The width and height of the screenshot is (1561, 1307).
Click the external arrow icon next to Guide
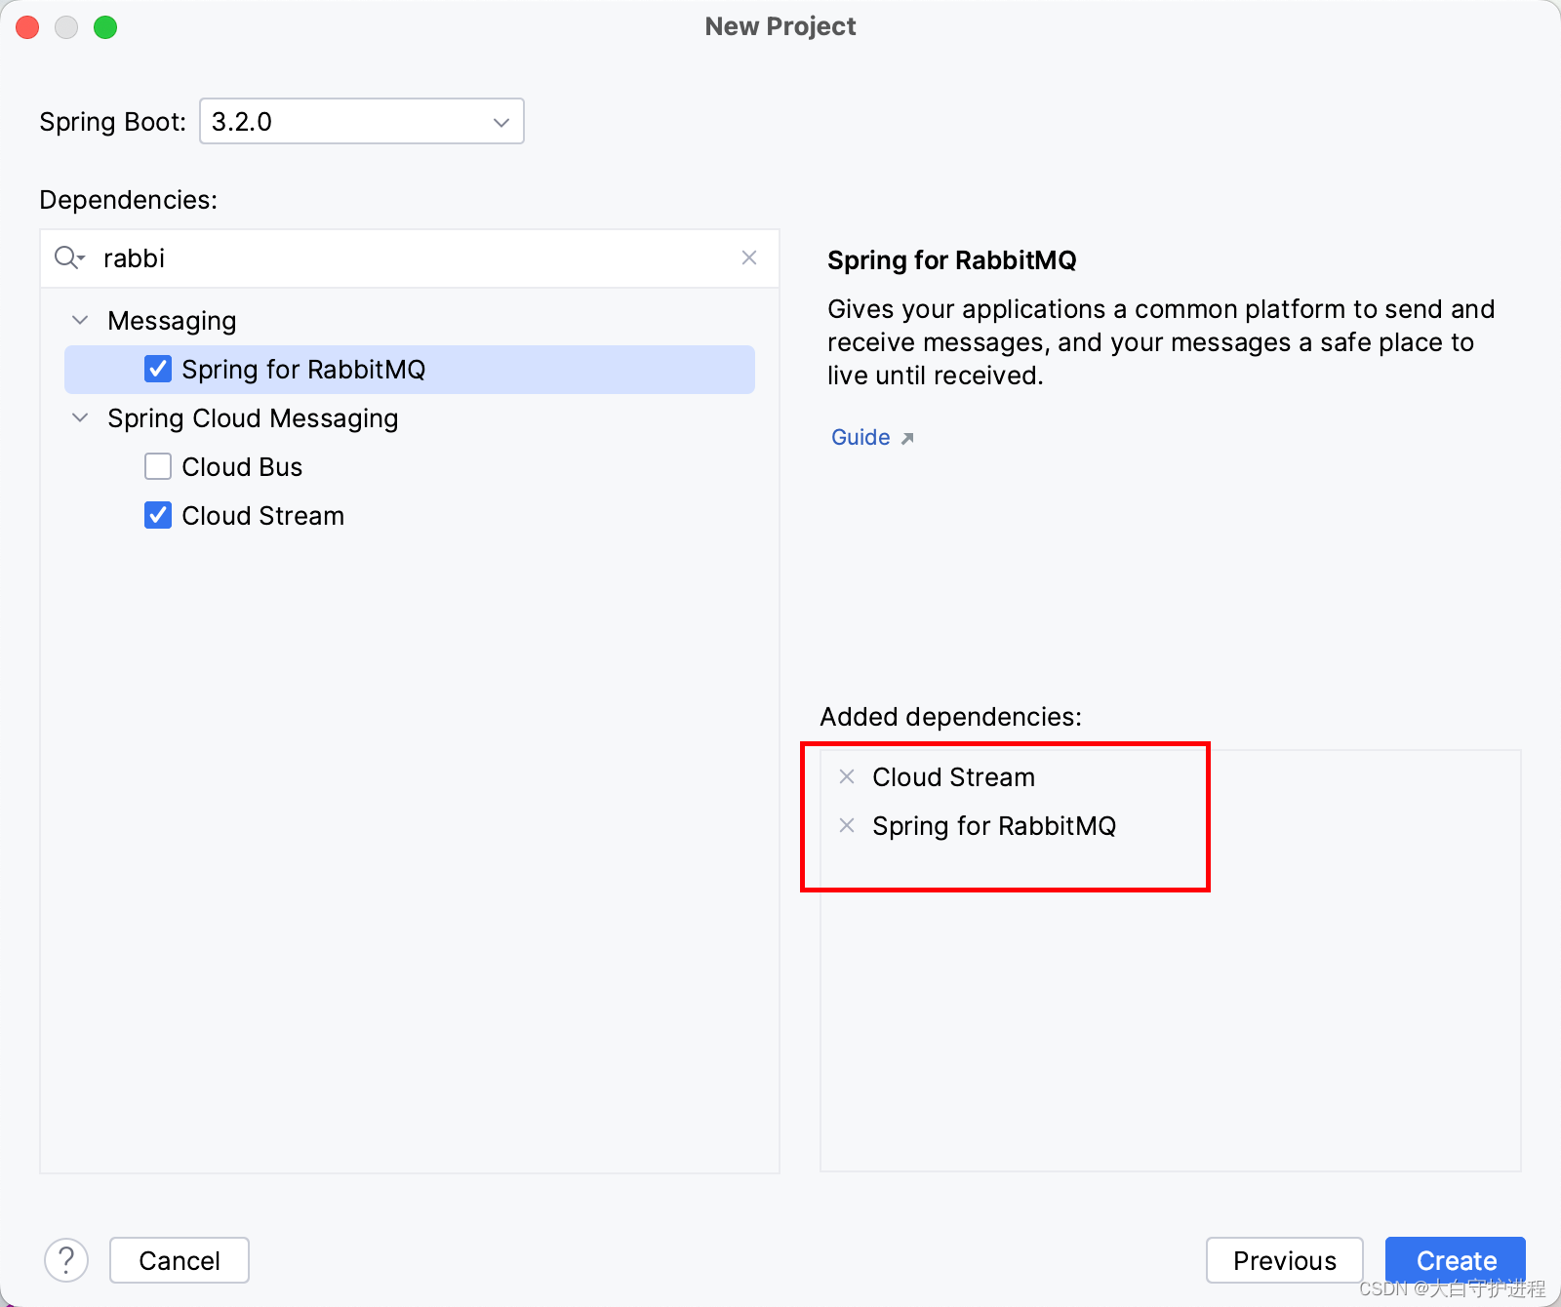pos(907,438)
